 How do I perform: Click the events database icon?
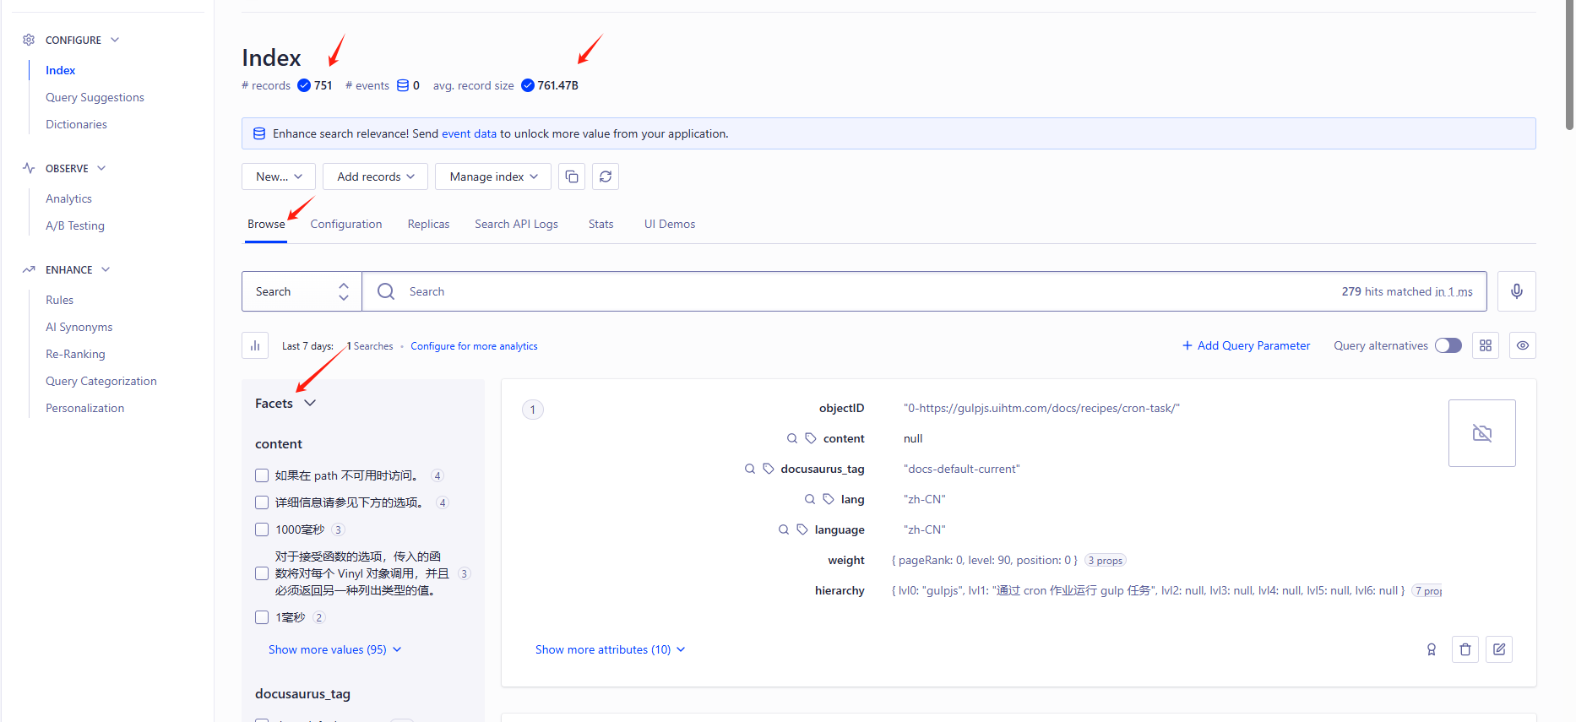tap(403, 85)
